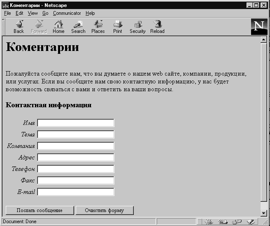The image size is (270, 226).
Task: Focus the "E-mail" input field
Action: pos(75,192)
